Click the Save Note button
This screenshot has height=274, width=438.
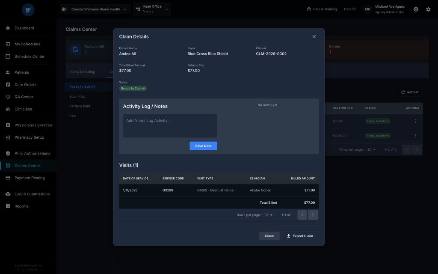click(203, 146)
